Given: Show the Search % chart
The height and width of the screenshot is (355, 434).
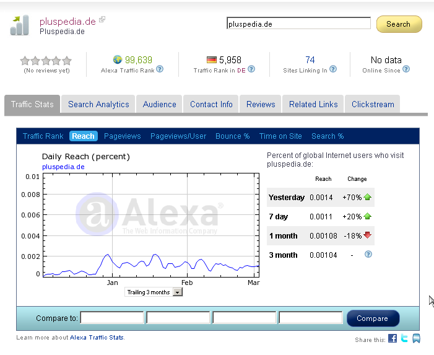Looking at the screenshot, I should [x=328, y=136].
